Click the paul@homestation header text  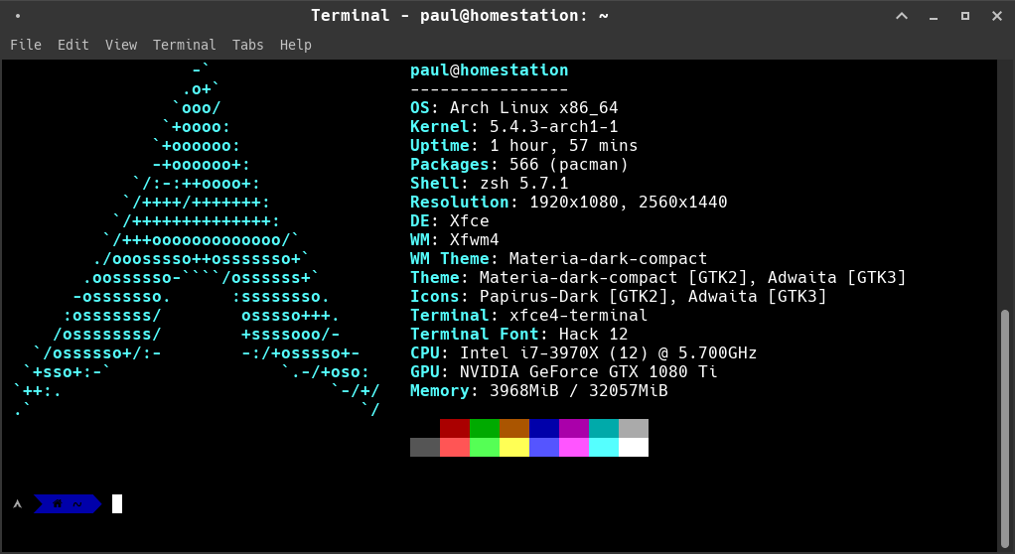tap(490, 69)
